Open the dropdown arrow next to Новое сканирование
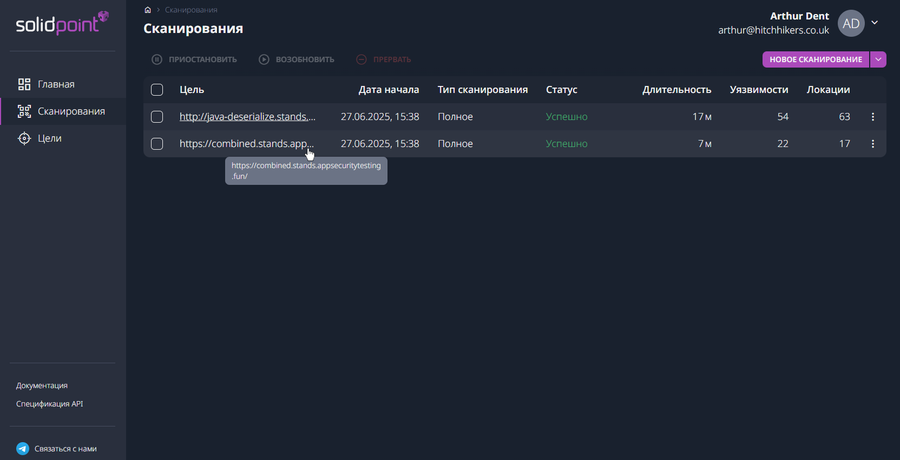The image size is (900, 460). pyautogui.click(x=878, y=59)
